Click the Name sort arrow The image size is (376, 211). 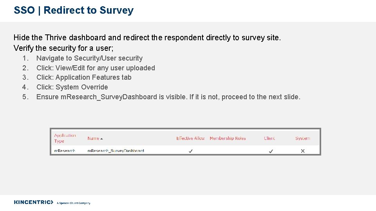[102, 139]
